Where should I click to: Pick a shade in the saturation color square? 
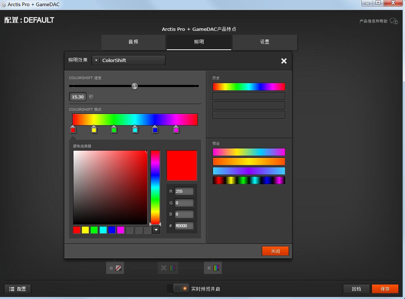110,187
